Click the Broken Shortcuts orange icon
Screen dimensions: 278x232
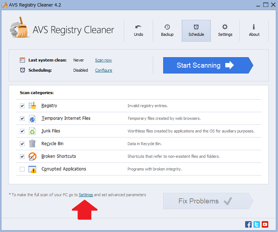tap(32, 156)
